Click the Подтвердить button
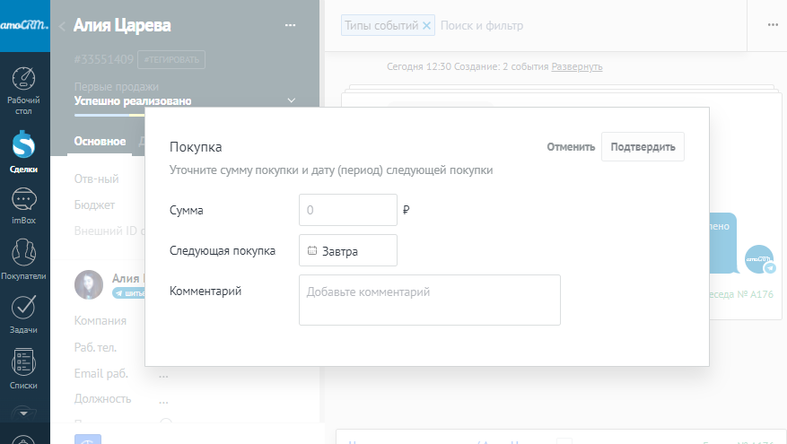The image size is (787, 444). tap(643, 147)
